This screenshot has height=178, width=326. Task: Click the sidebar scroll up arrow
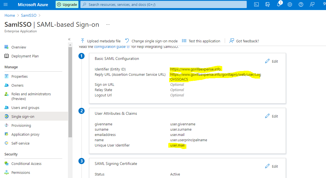coord(70,45)
